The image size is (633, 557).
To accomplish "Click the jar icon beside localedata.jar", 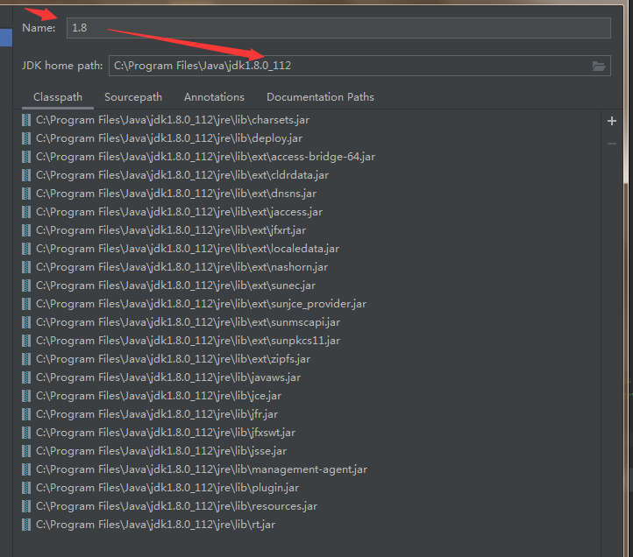I will click(26, 249).
